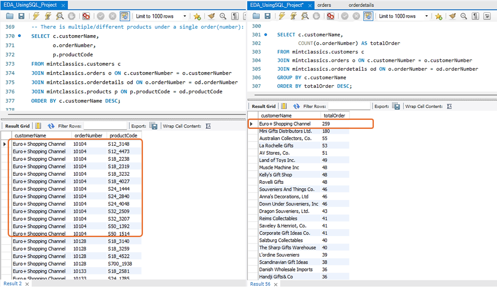Open SQL script file in right editor toolbar
The image size is (497, 288).
tap(256, 16)
